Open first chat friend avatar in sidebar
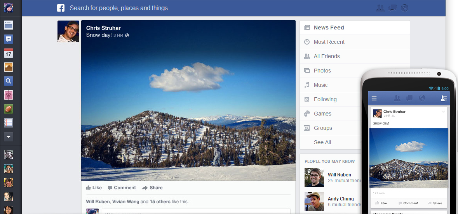 (x=9, y=155)
